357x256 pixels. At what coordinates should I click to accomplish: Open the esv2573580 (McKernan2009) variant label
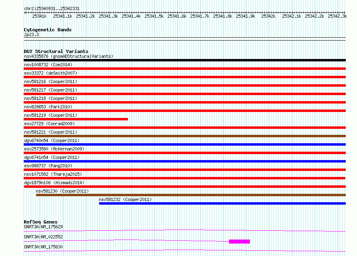tap(54, 149)
